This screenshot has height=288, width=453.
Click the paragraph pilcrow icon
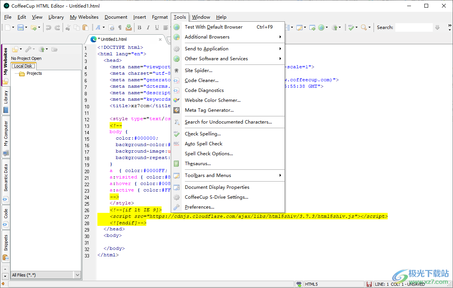coord(120,27)
